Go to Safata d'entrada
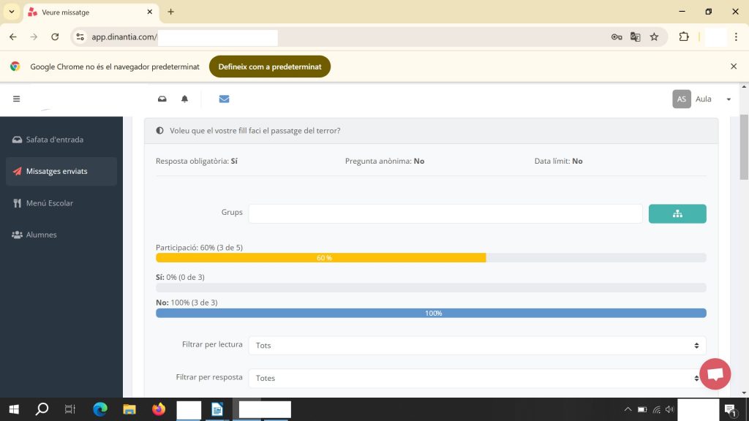 pos(55,140)
